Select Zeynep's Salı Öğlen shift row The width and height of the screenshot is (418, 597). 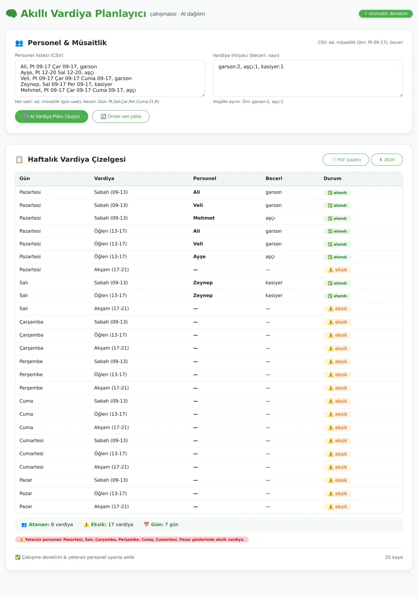(209, 296)
